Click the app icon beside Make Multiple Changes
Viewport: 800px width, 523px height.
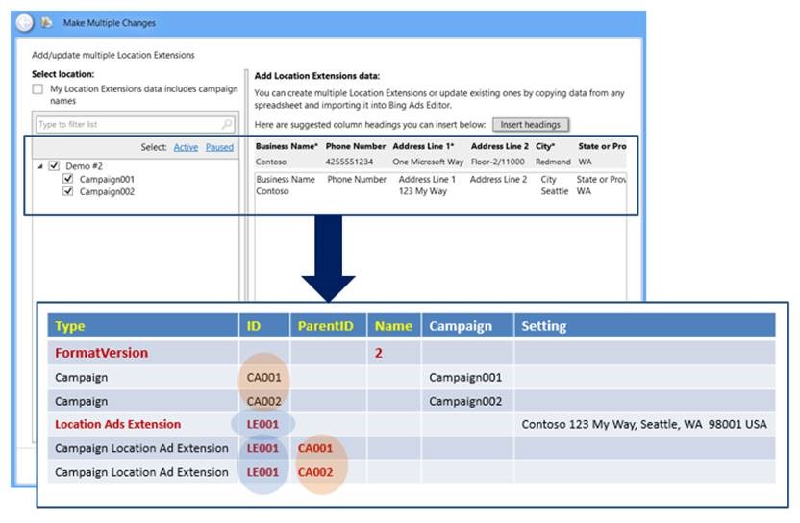pos(46,22)
